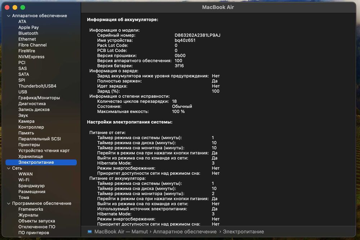Select SPI in the sidebar
Viewport: 360px width, 240px height.
tap(22, 80)
